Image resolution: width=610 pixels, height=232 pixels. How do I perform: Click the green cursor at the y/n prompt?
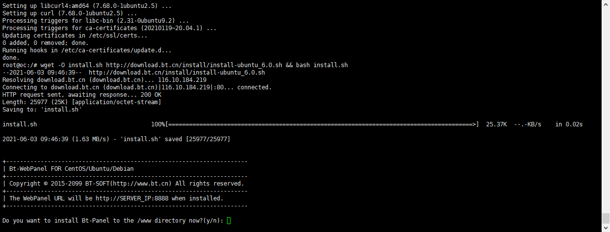pos(229,220)
